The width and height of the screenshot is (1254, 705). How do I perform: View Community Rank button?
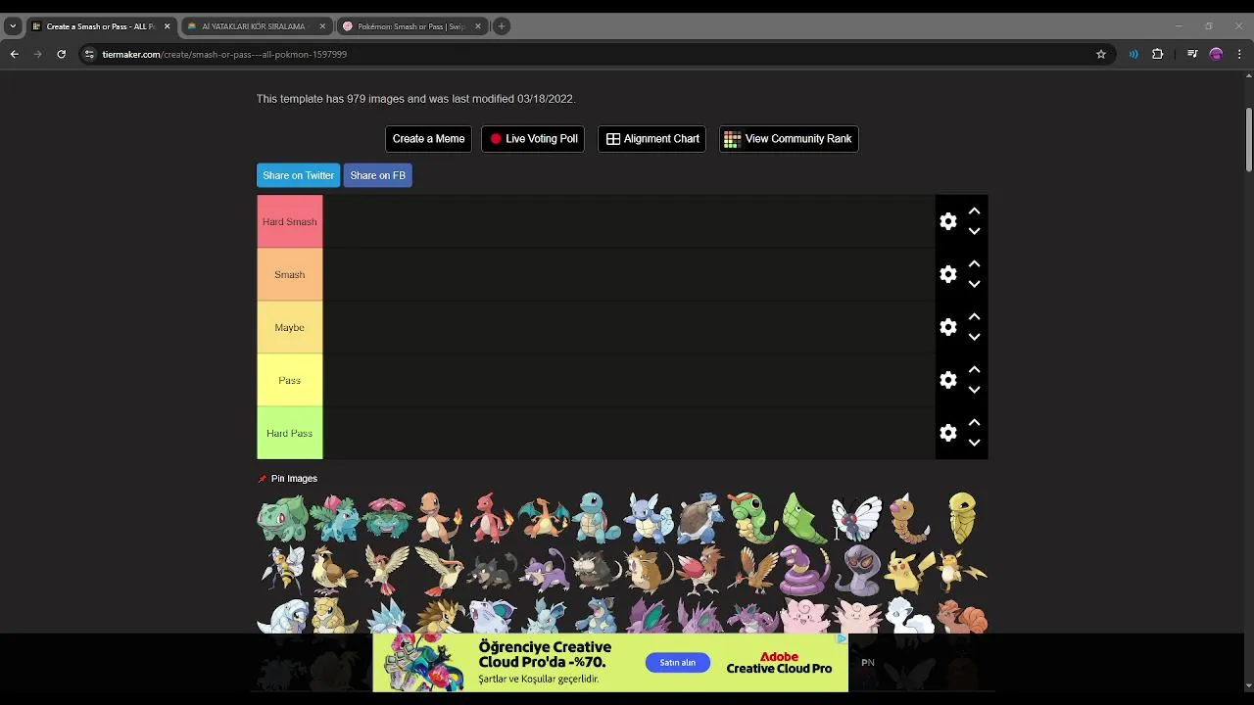pyautogui.click(x=789, y=139)
